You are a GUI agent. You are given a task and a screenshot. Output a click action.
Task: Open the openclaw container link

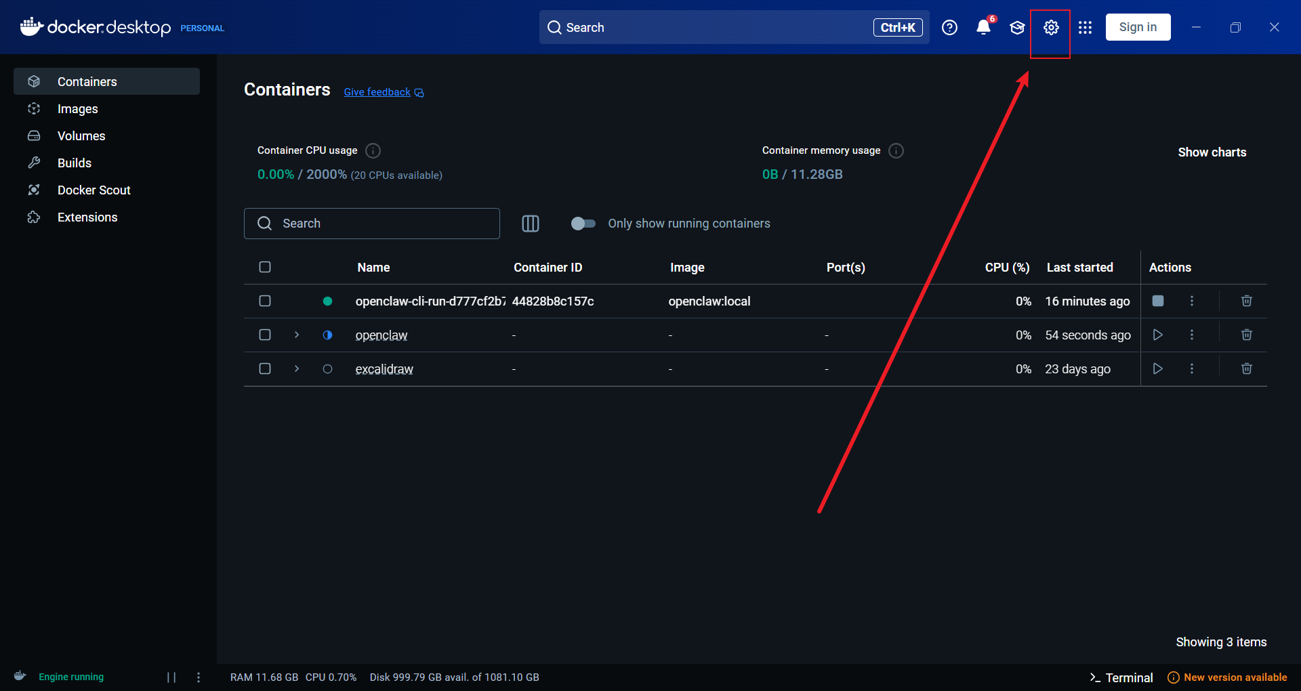click(381, 335)
